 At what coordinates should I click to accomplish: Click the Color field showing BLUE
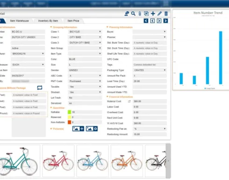tap(85, 59)
